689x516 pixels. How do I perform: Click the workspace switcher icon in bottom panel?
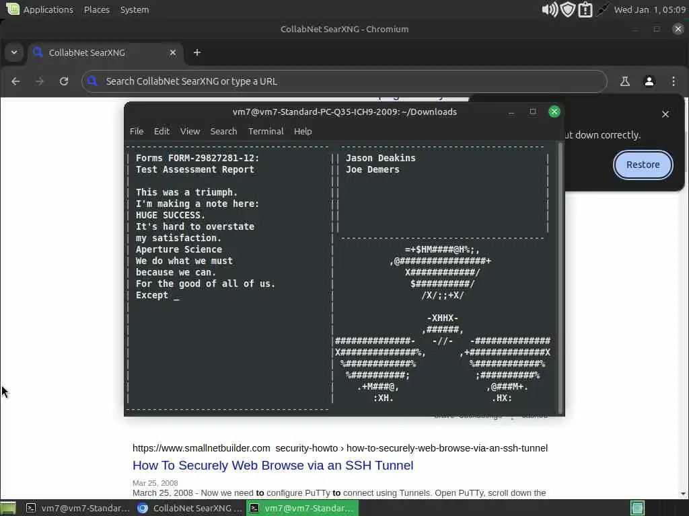[x=638, y=508]
